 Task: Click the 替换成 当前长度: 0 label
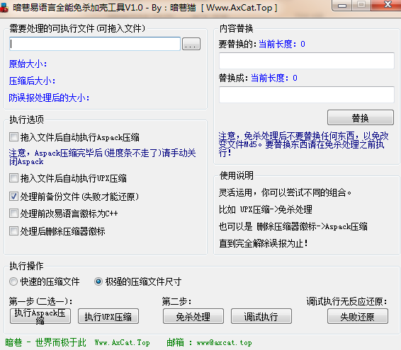click(258, 78)
